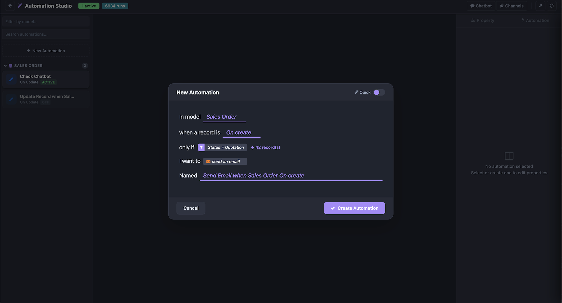Enable the Quick mode switch in the dialog
This screenshot has width=562, height=303.
379,92
